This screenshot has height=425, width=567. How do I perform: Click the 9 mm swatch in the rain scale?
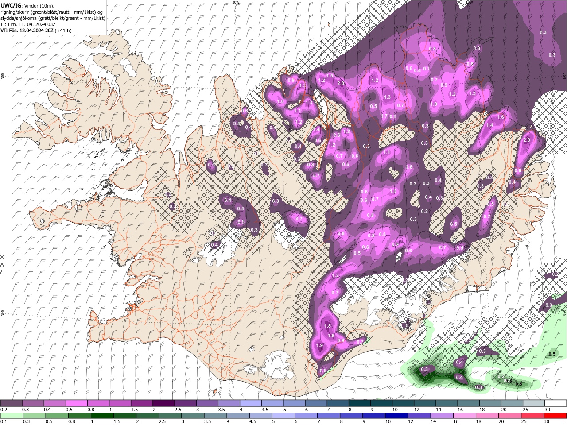click(x=374, y=416)
